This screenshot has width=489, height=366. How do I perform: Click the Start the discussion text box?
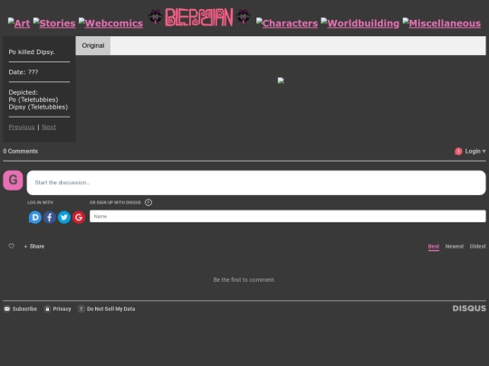click(x=256, y=183)
